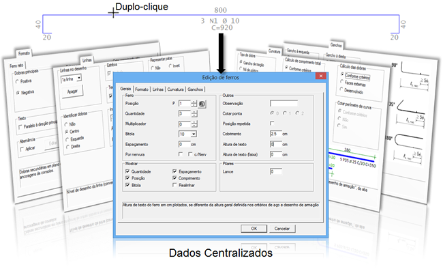Select Não under Identificar dobras
The height and width of the screenshot is (269, 443).
(66, 125)
